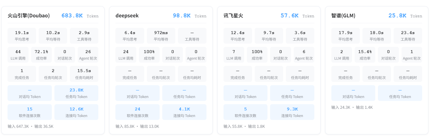
Task: Click the 3.6s 工具等待 tile in 讯飞星火 card
Action: pos(300,36)
